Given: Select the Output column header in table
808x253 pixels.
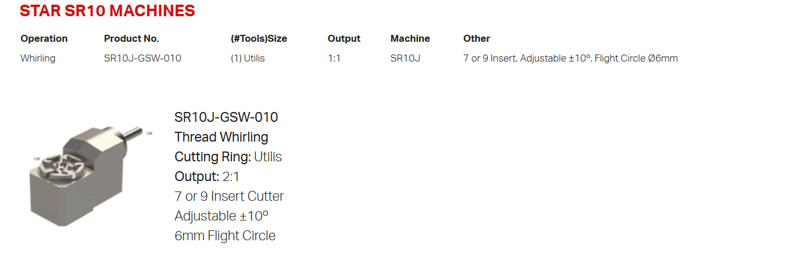Looking at the screenshot, I should pos(344,39).
